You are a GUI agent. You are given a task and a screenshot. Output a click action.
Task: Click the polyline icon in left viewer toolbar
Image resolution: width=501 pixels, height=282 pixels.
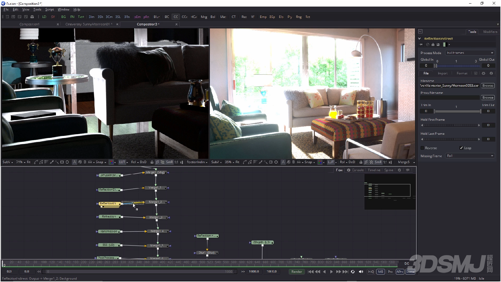pyautogui.click(x=36, y=162)
